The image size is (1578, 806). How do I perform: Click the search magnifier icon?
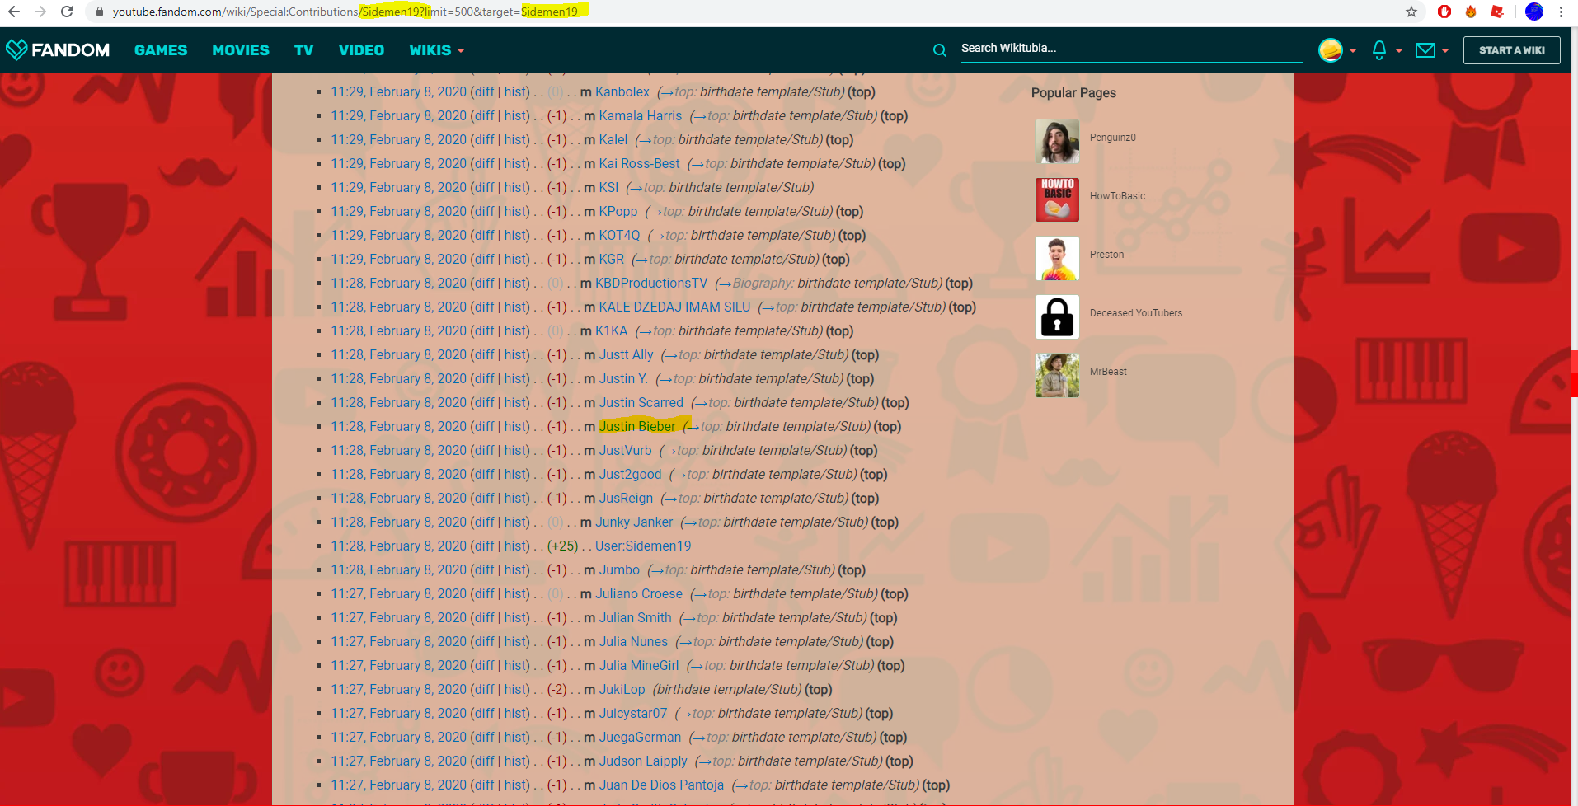[x=940, y=50]
